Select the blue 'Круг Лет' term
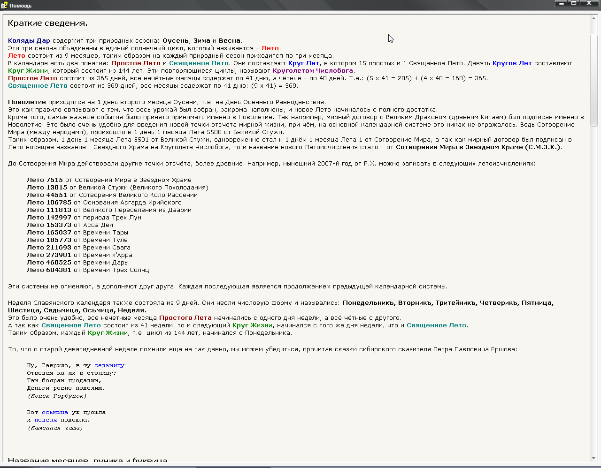 tap(303, 63)
